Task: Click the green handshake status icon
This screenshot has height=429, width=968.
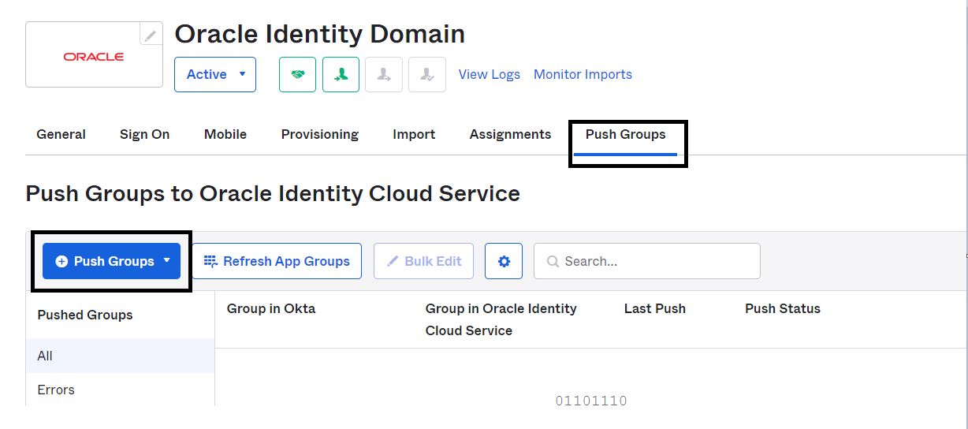Action: 297,74
